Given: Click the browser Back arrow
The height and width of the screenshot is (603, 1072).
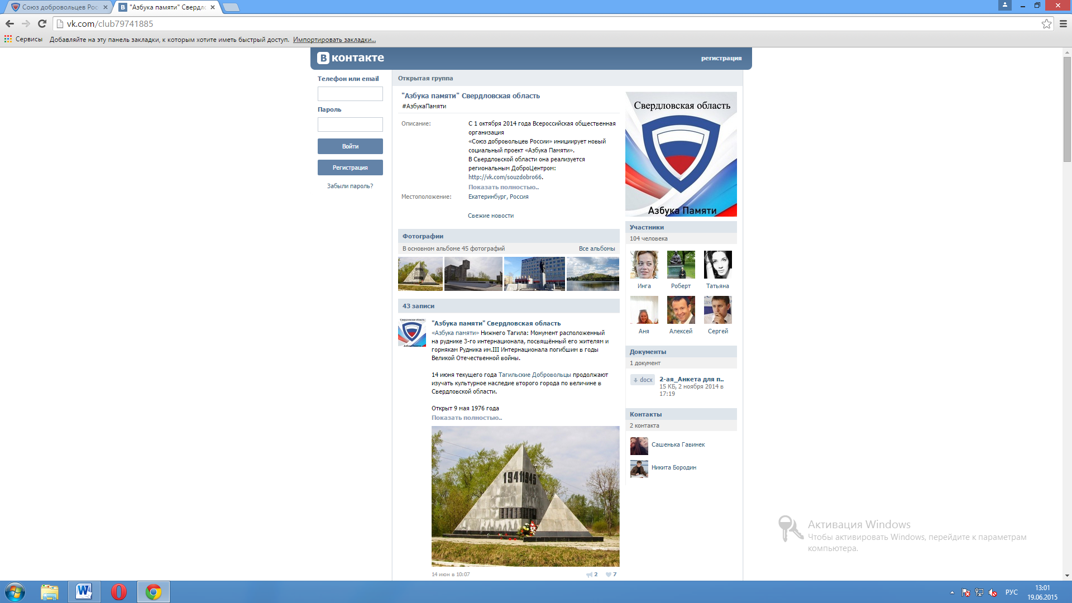Looking at the screenshot, I should click(x=9, y=23).
